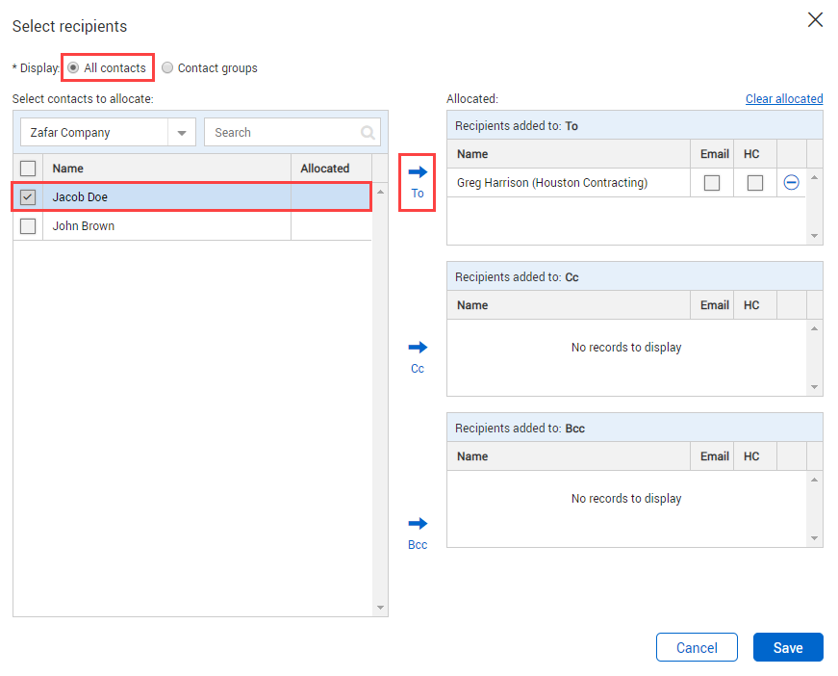Click the Cc arrow icon
Image resolution: width=838 pixels, height=676 pixels.
tap(417, 348)
